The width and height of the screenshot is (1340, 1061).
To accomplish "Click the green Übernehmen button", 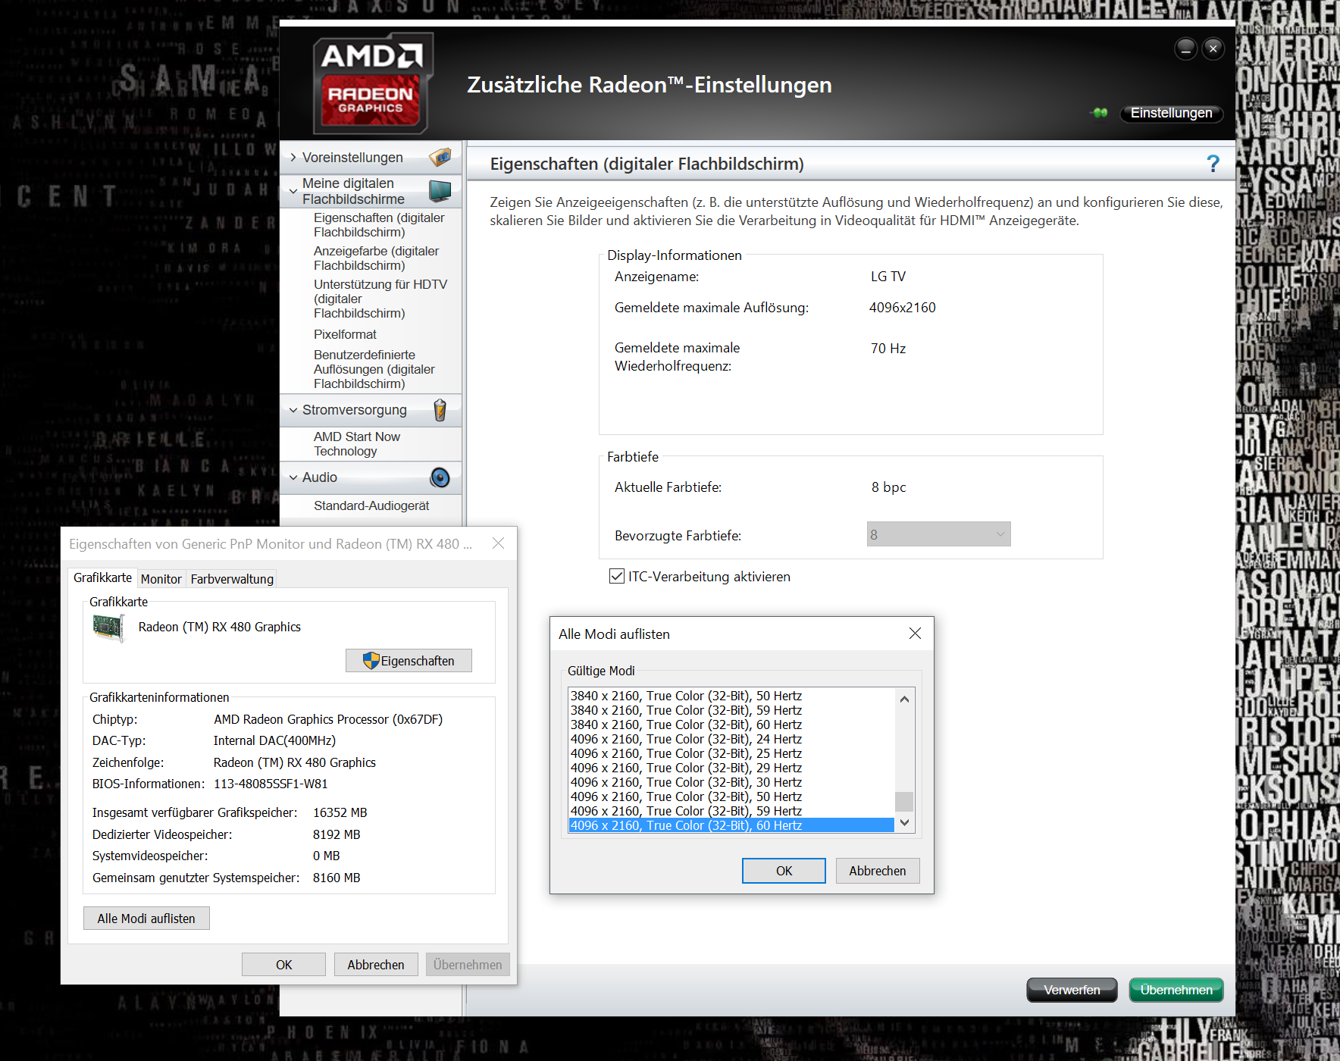I will click(x=1176, y=990).
